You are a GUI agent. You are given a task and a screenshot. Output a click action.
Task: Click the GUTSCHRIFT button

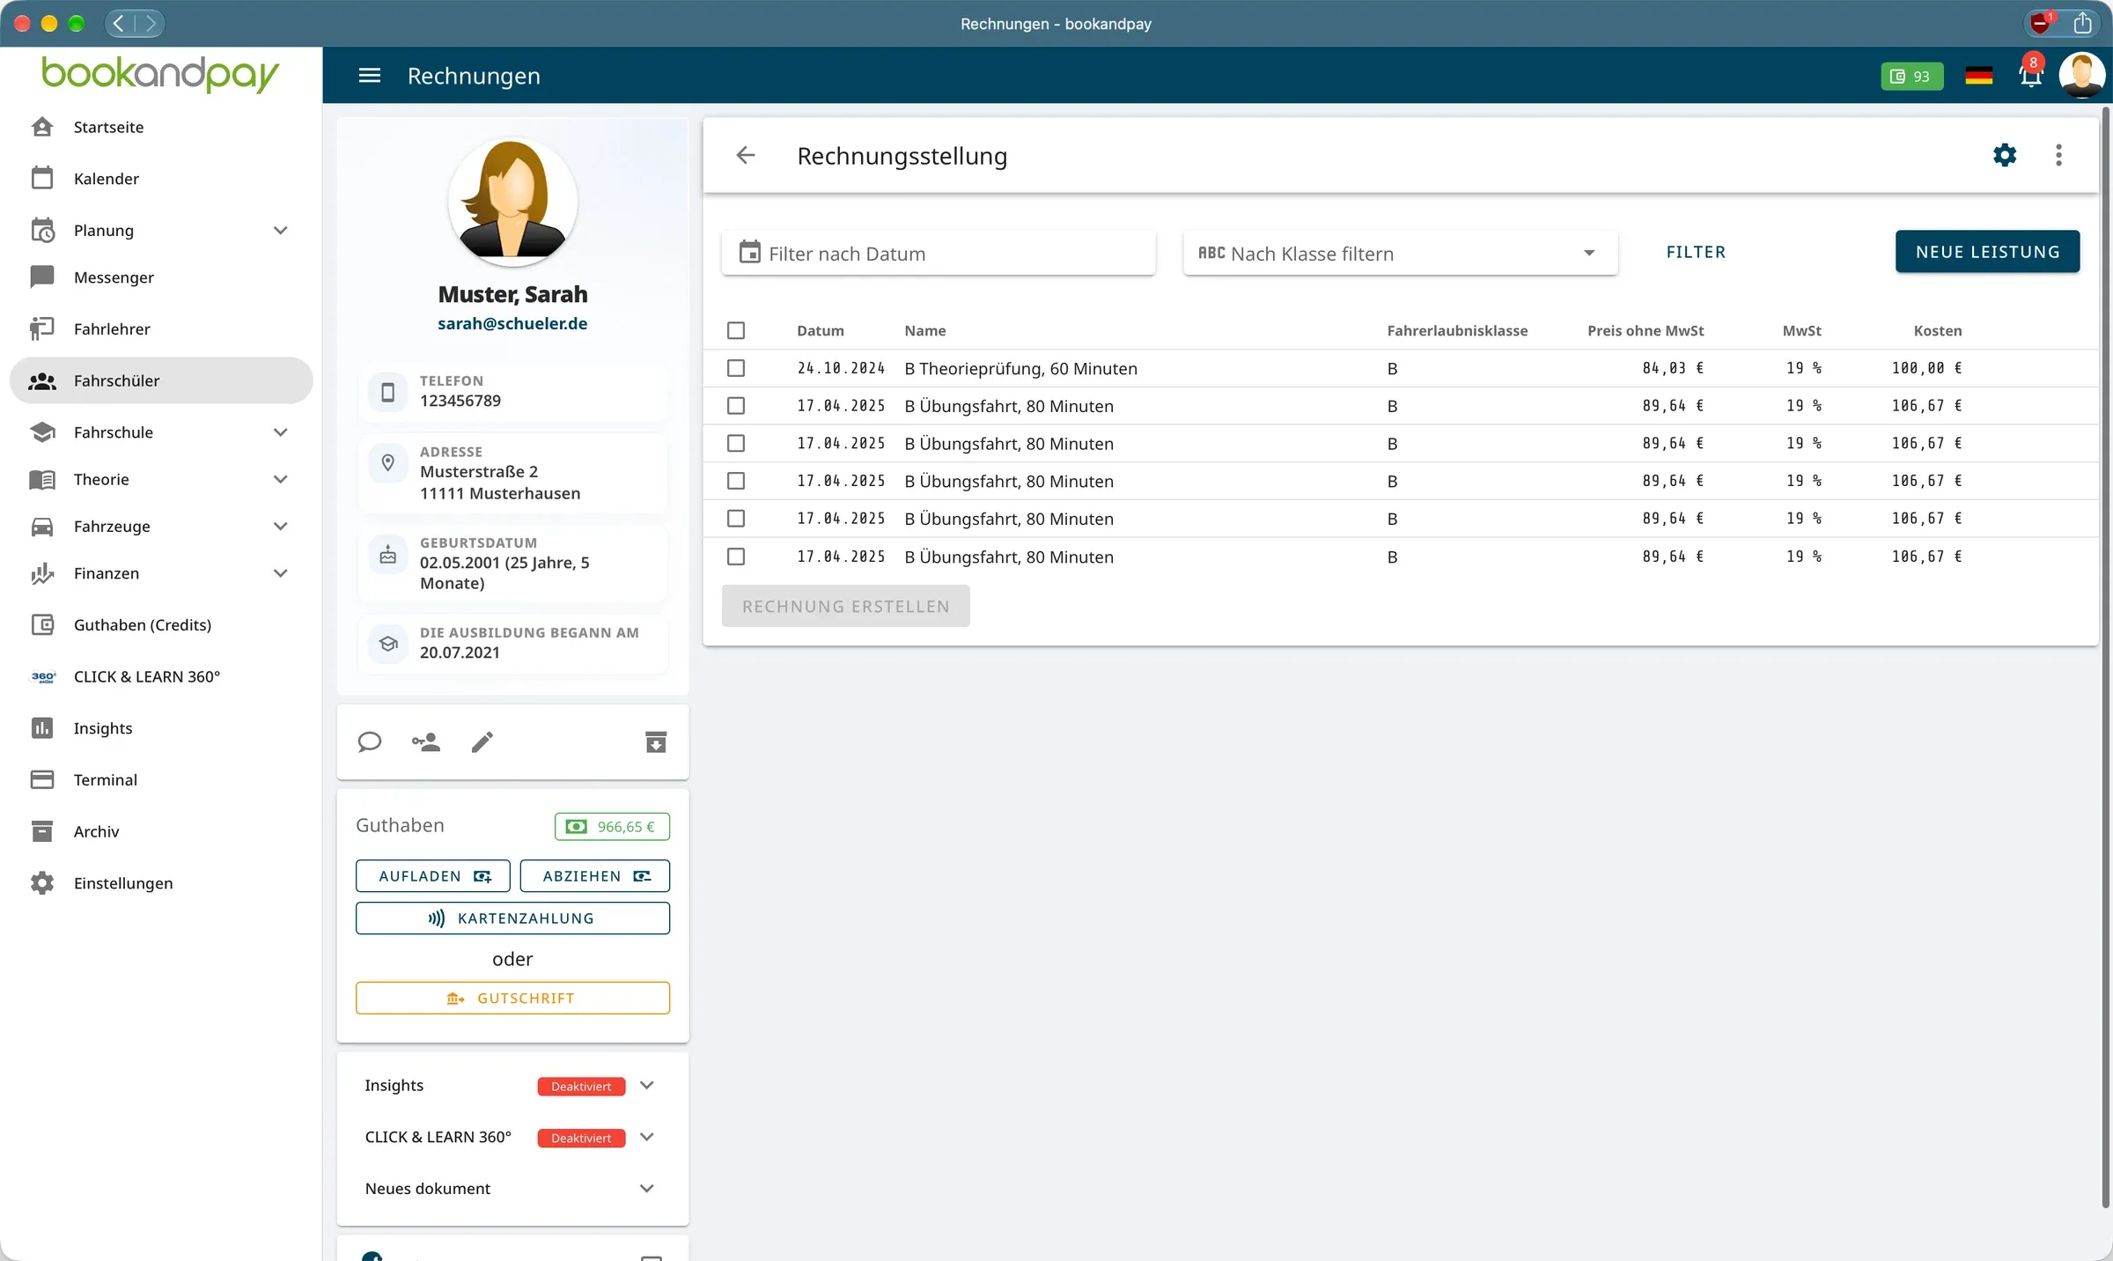click(512, 998)
